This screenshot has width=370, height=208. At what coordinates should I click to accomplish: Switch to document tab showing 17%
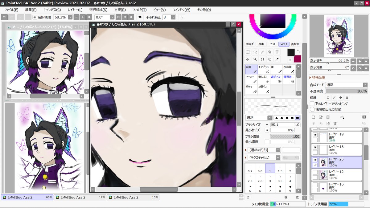click(x=80, y=197)
